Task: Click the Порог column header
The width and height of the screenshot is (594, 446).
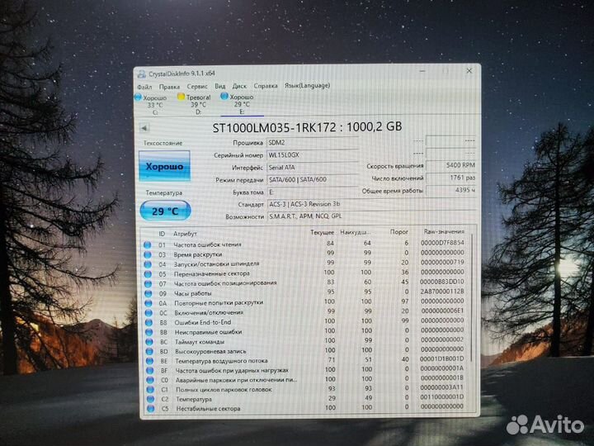Action: pyautogui.click(x=399, y=232)
